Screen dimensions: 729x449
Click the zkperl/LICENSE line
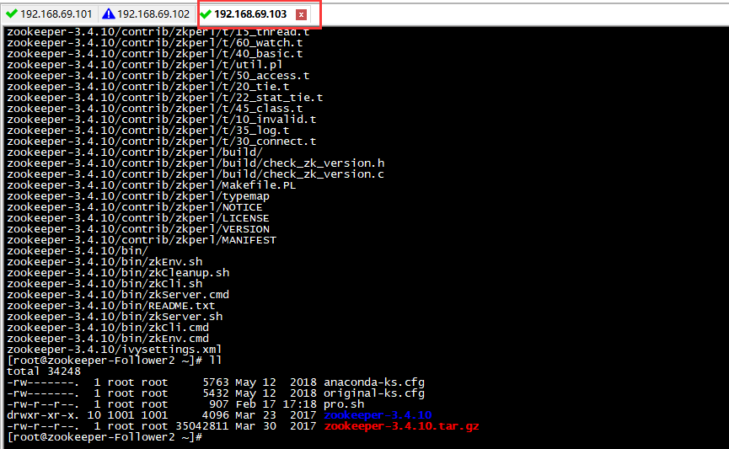click(x=138, y=218)
